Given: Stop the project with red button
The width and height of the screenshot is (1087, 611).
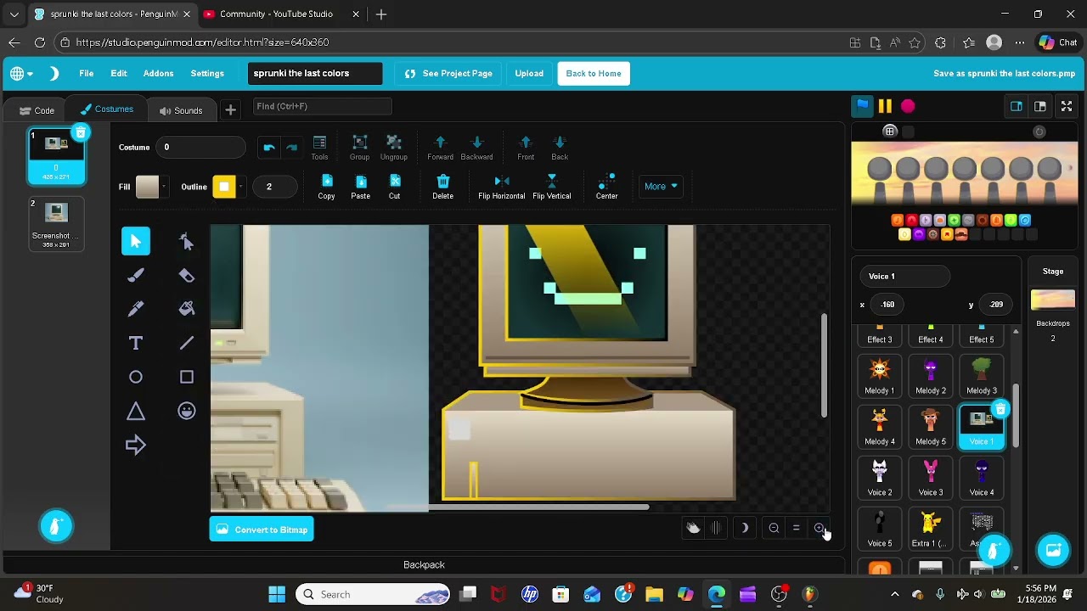Looking at the screenshot, I should coord(908,106).
